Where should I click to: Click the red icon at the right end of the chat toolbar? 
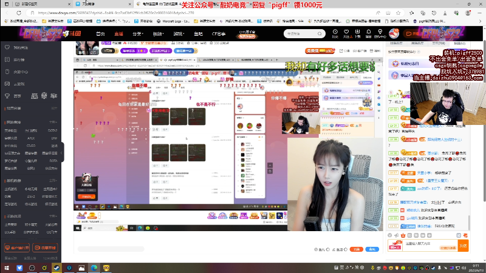[x=465, y=235]
